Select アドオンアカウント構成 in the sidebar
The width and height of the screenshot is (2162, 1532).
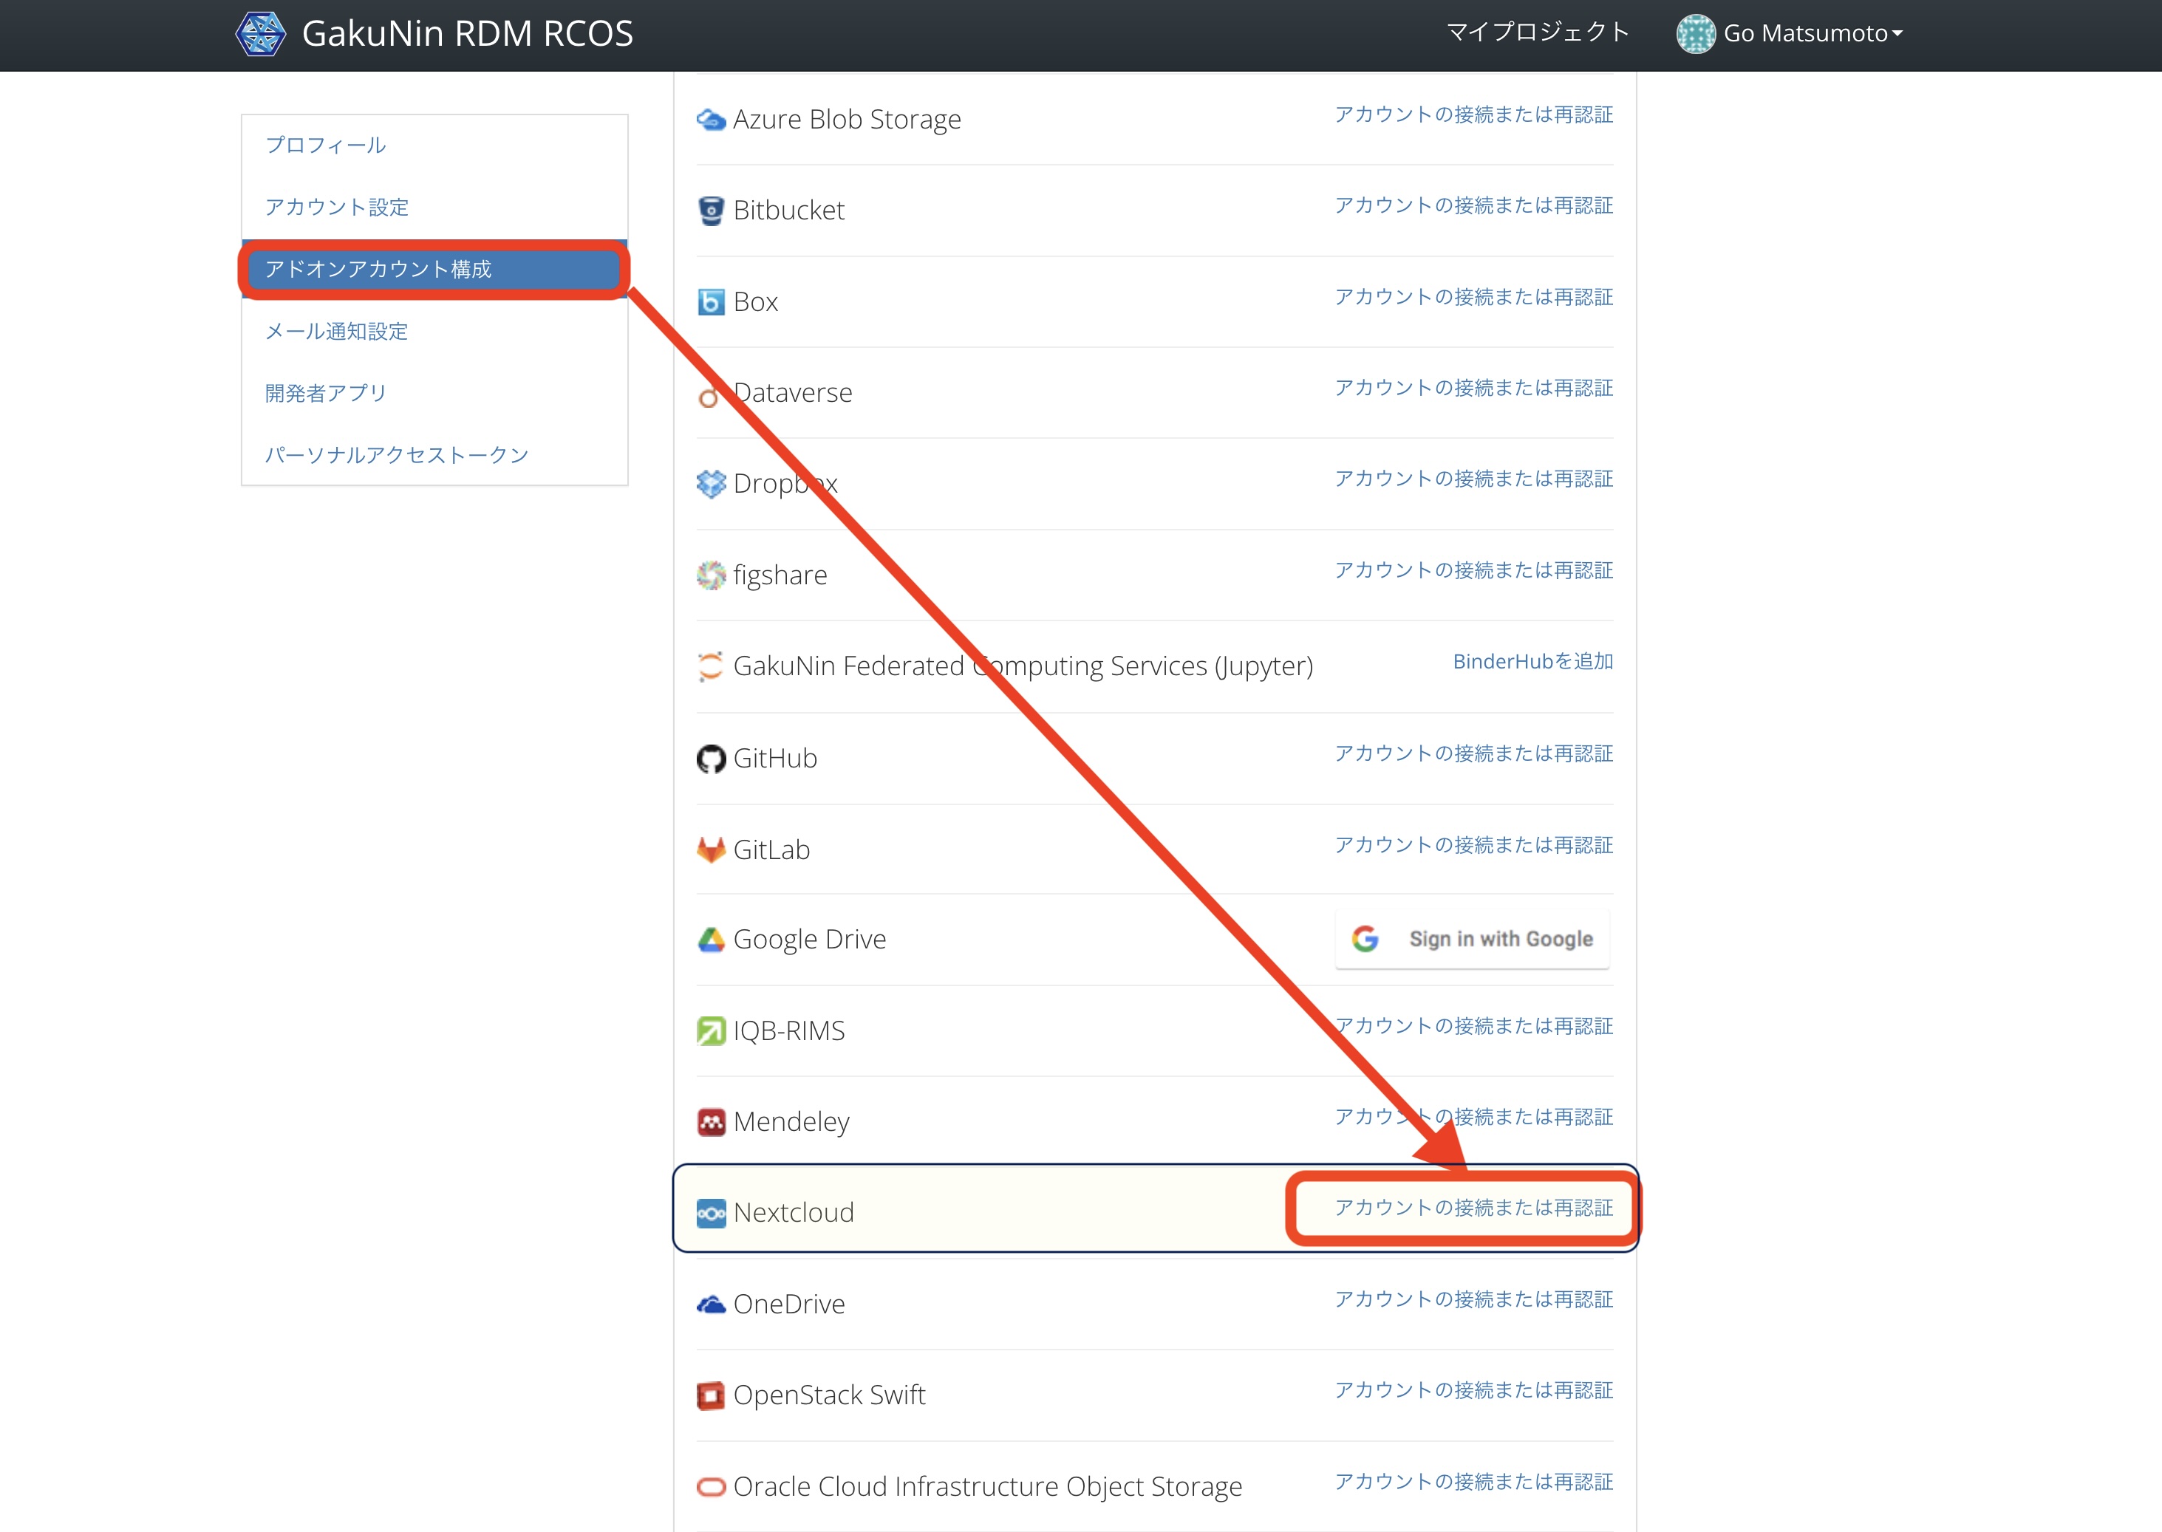point(434,270)
